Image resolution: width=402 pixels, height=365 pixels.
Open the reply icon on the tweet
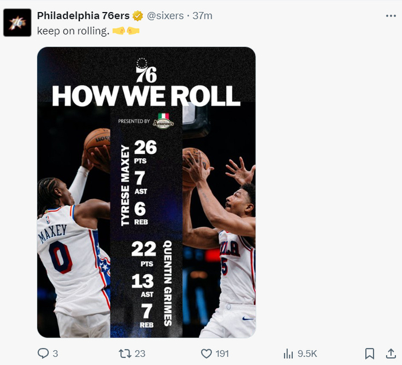[43, 354]
